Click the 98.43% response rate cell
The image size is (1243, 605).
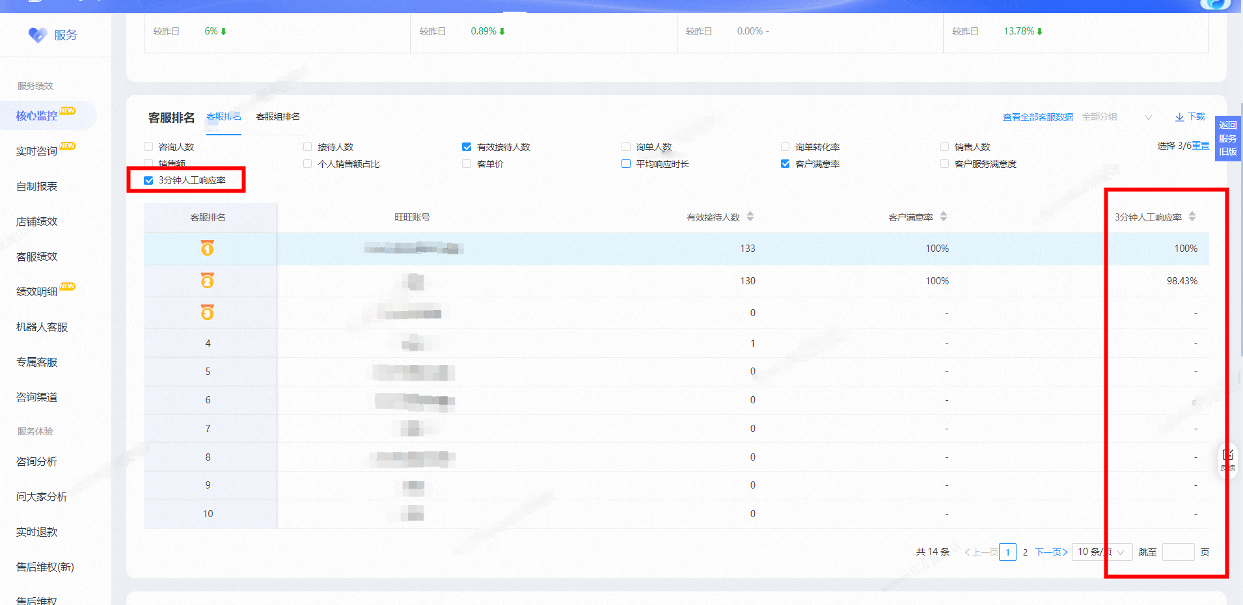click(1182, 281)
